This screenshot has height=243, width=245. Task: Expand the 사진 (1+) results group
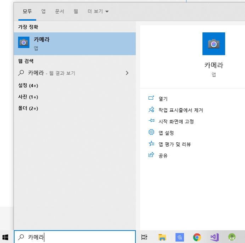click(x=28, y=97)
